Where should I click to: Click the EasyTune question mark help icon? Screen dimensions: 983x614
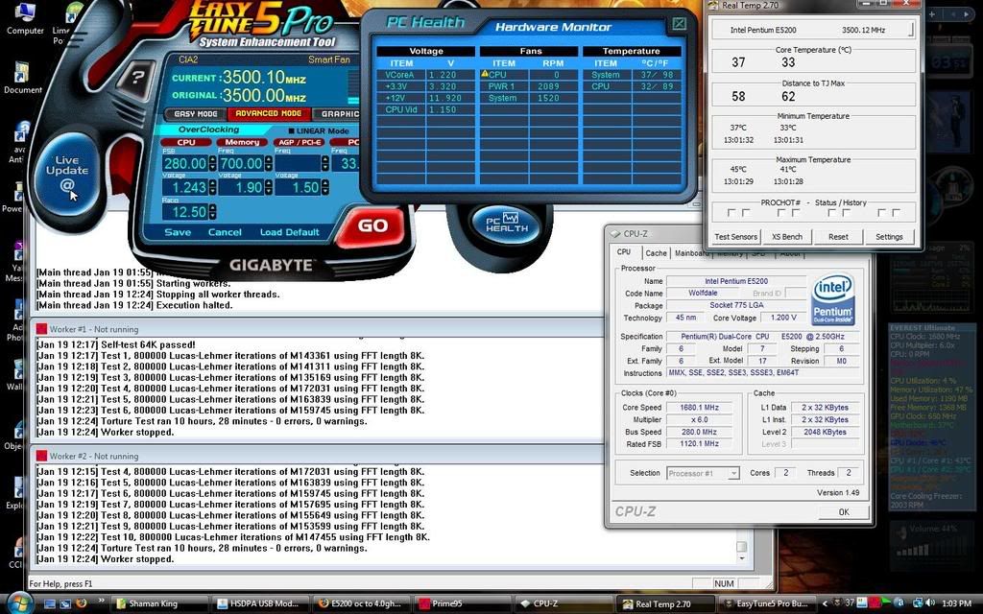click(138, 78)
